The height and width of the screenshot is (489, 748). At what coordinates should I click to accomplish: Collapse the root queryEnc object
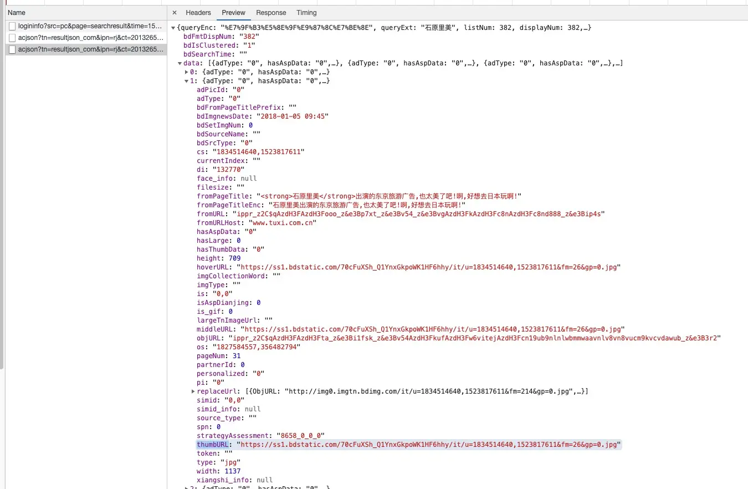pyautogui.click(x=173, y=28)
